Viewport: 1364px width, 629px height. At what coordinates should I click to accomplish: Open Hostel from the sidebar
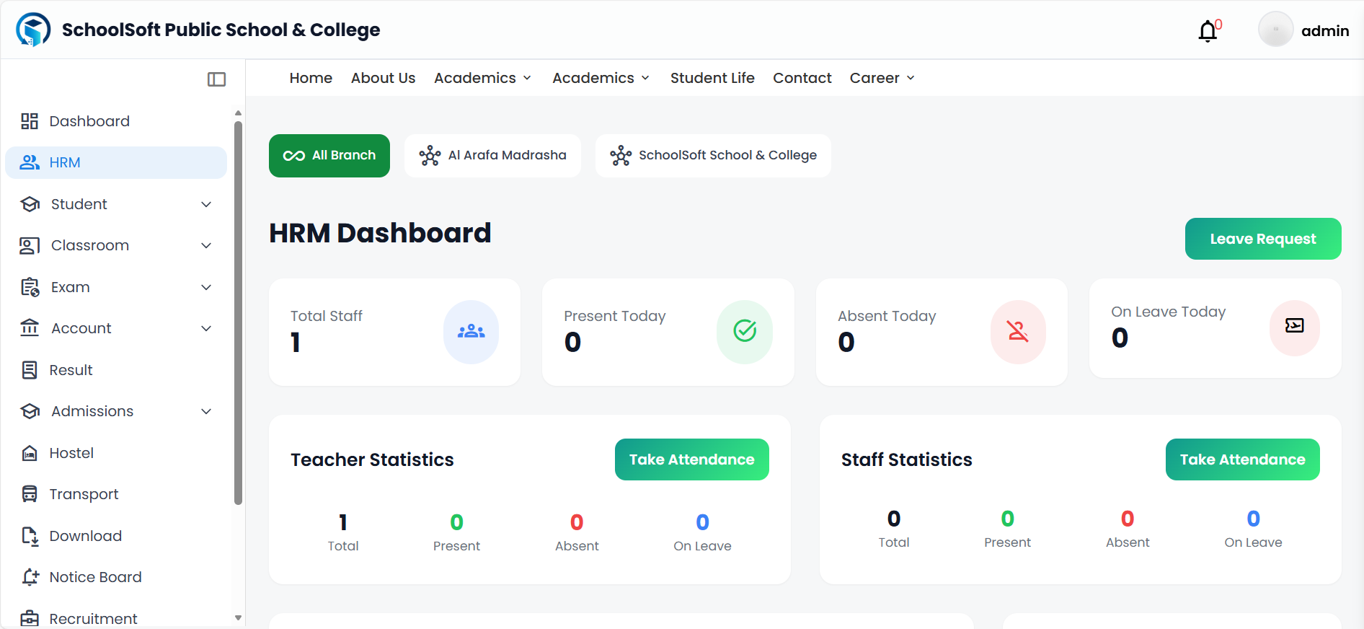[x=71, y=453]
